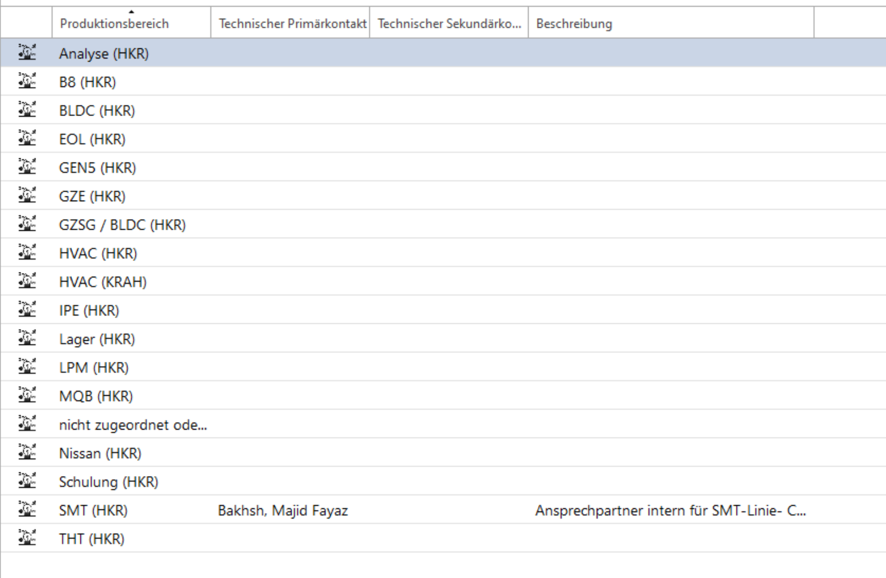Screen dimensions: 886x578
Task: Click description 'Ansprechpartner intern für SMT-Linie'
Action: (x=671, y=511)
